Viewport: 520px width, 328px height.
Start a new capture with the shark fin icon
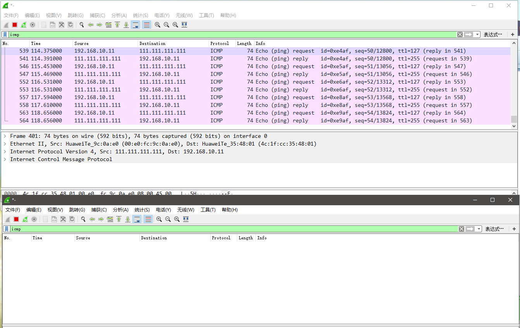(x=6, y=24)
